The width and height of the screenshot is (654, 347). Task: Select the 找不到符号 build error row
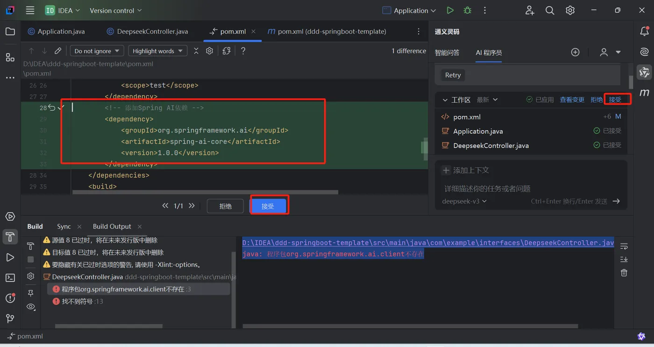coord(139,301)
